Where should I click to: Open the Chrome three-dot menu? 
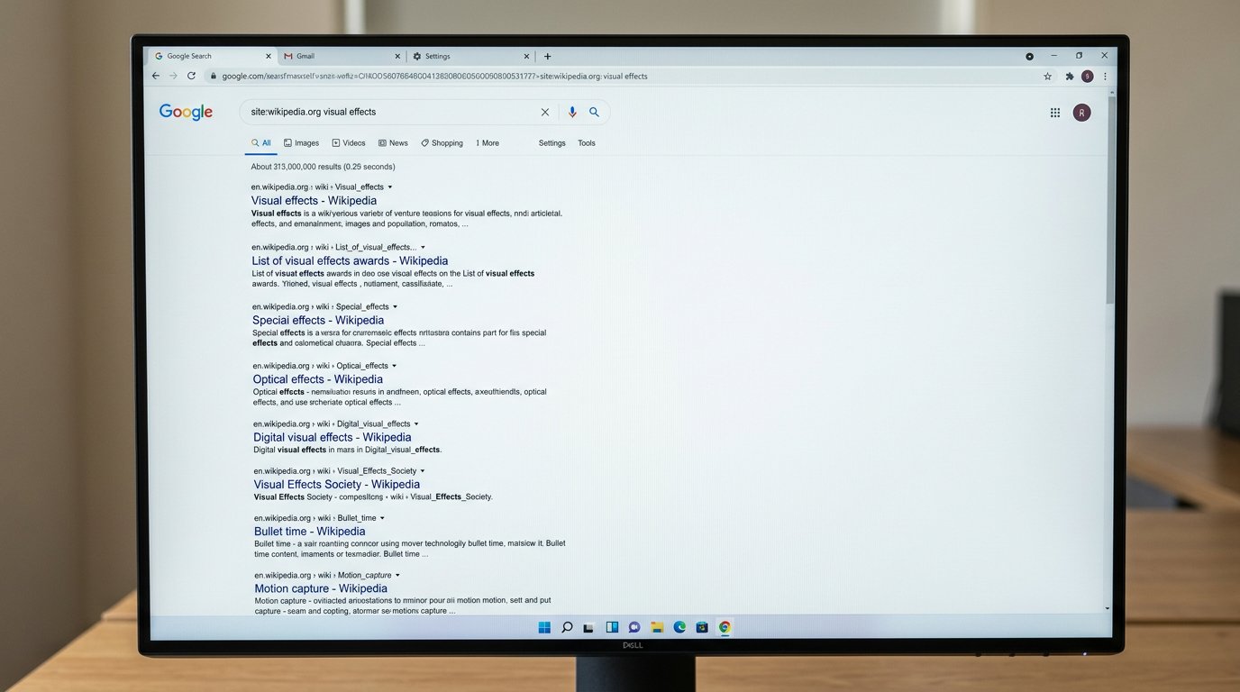(1105, 77)
